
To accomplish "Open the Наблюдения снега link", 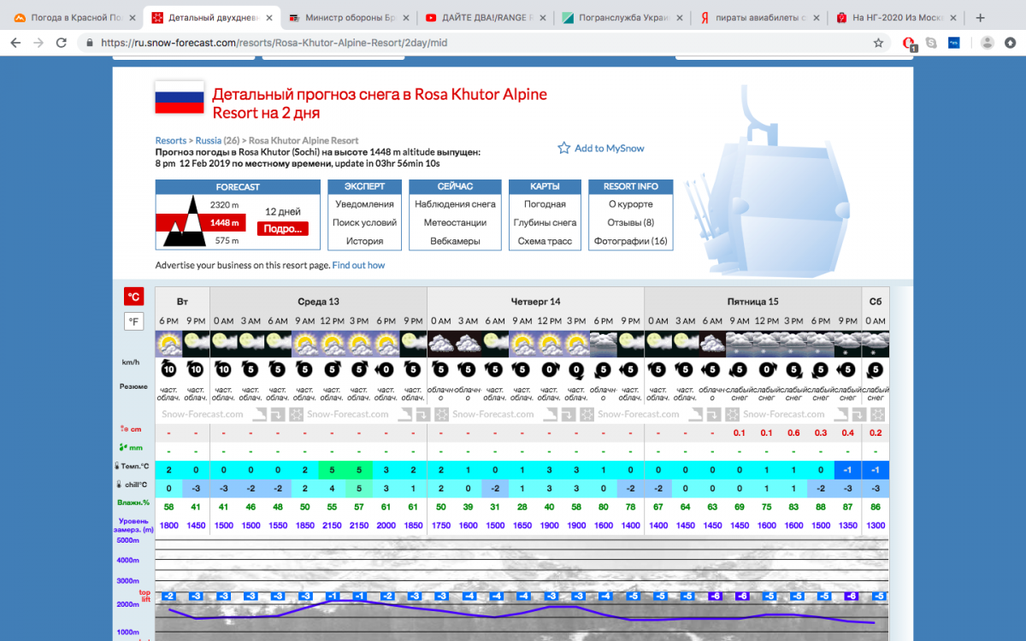I will pyautogui.click(x=455, y=204).
